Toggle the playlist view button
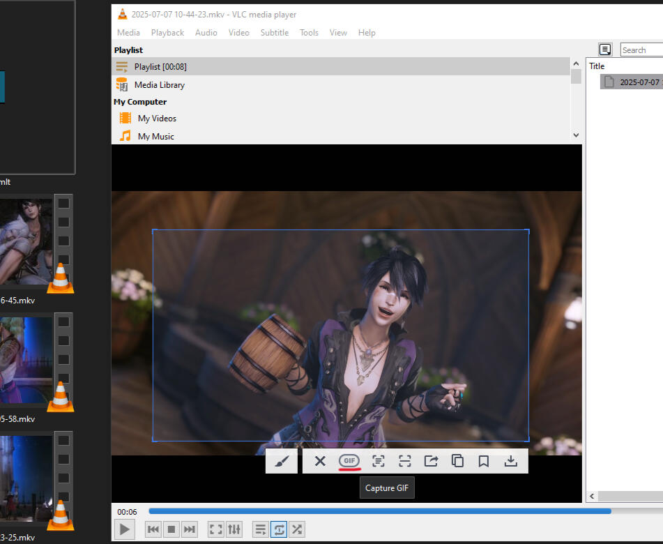Viewport: 663px width, 544px height. coord(261,529)
